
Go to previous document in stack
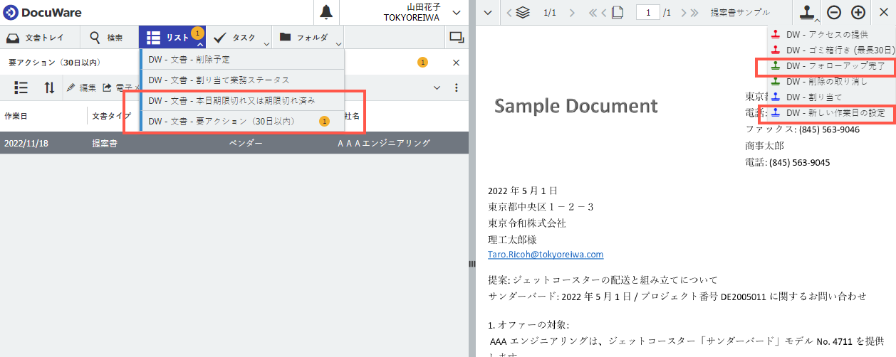[x=509, y=13]
